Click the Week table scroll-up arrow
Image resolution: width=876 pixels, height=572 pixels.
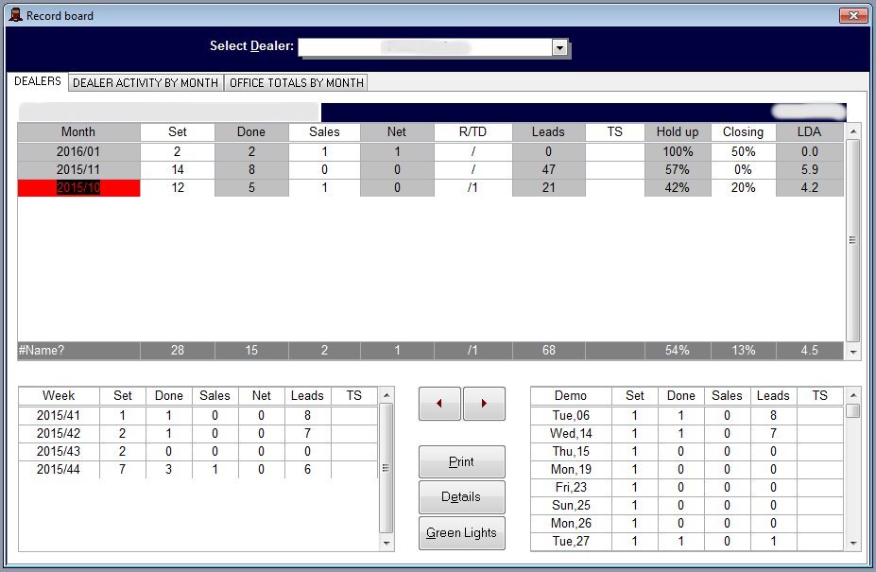tap(386, 395)
